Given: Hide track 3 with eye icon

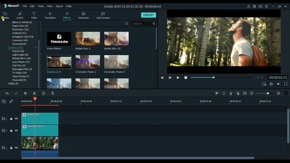Looking at the screenshot, I should point(16,119).
